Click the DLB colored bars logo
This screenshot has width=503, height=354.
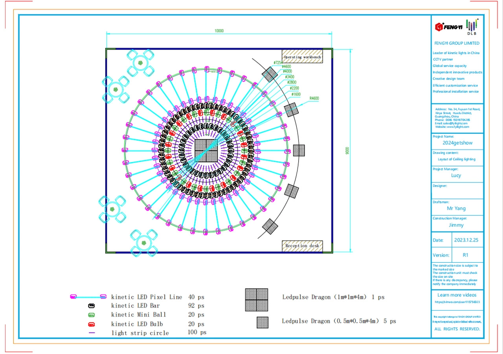click(472, 26)
